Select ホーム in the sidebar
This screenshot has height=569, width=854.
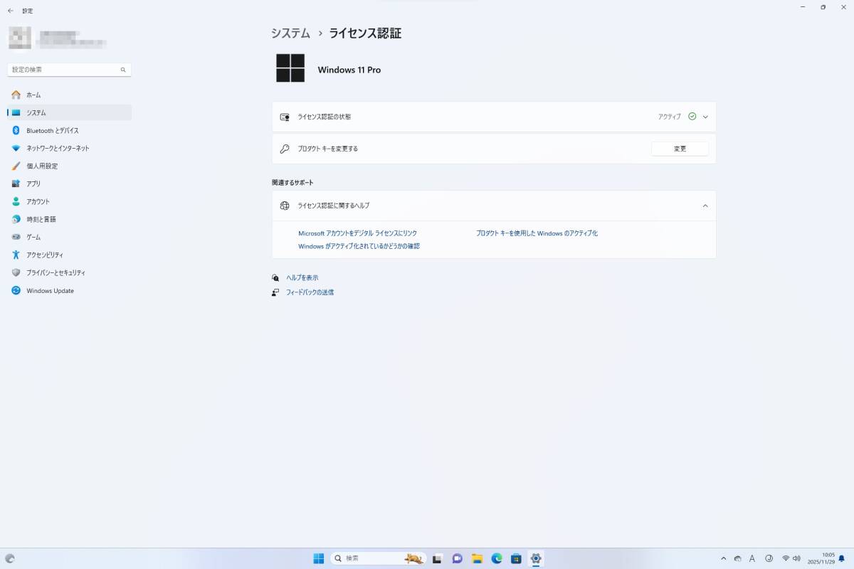click(x=33, y=95)
